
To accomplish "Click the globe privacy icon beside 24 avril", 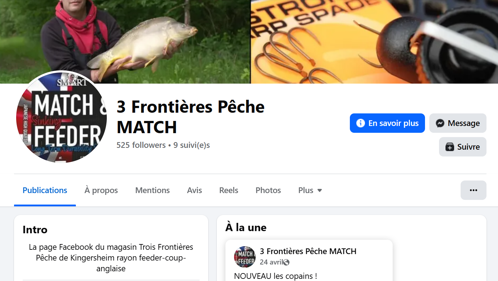I will pyautogui.click(x=286, y=262).
